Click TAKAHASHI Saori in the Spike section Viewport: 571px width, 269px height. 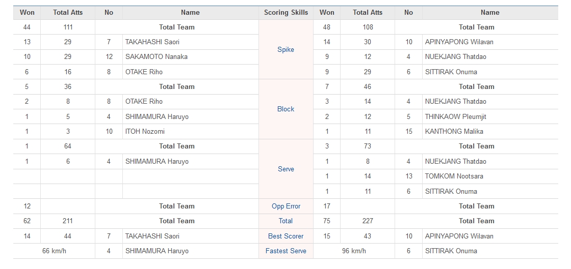pyautogui.click(x=152, y=42)
